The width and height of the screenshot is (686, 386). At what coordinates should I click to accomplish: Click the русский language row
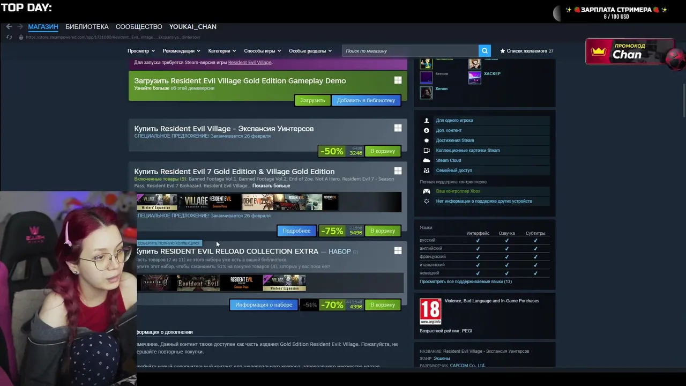[484, 240]
